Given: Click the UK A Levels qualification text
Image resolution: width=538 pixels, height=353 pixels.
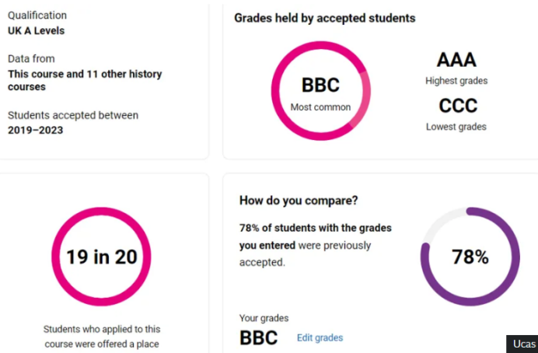Looking at the screenshot, I should pos(36,30).
